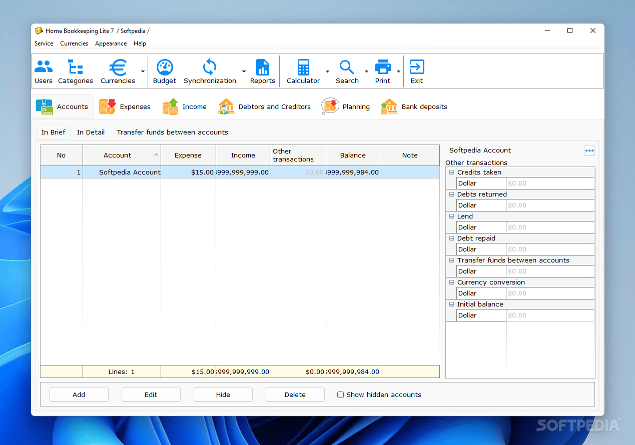The width and height of the screenshot is (635, 445).
Task: Click the Note column header
Action: [x=410, y=155]
